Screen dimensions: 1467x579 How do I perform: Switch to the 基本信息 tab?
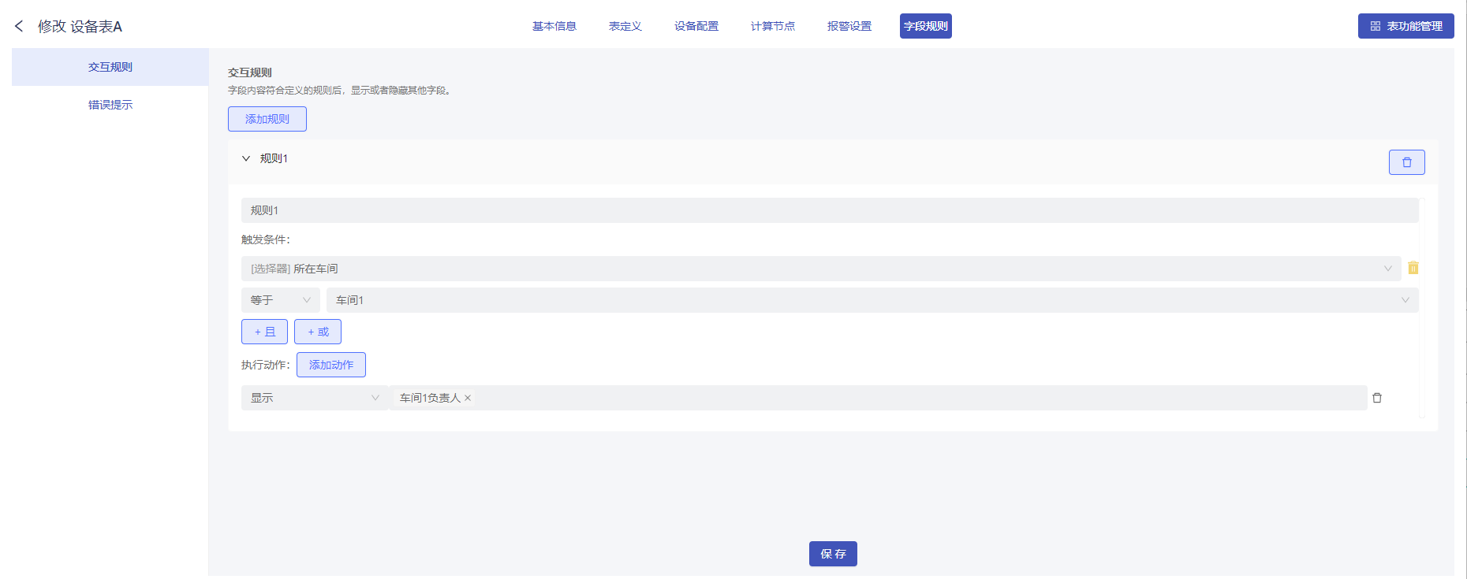(x=554, y=26)
